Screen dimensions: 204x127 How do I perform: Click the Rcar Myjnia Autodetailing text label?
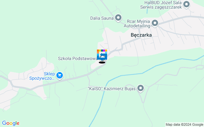(137, 23)
